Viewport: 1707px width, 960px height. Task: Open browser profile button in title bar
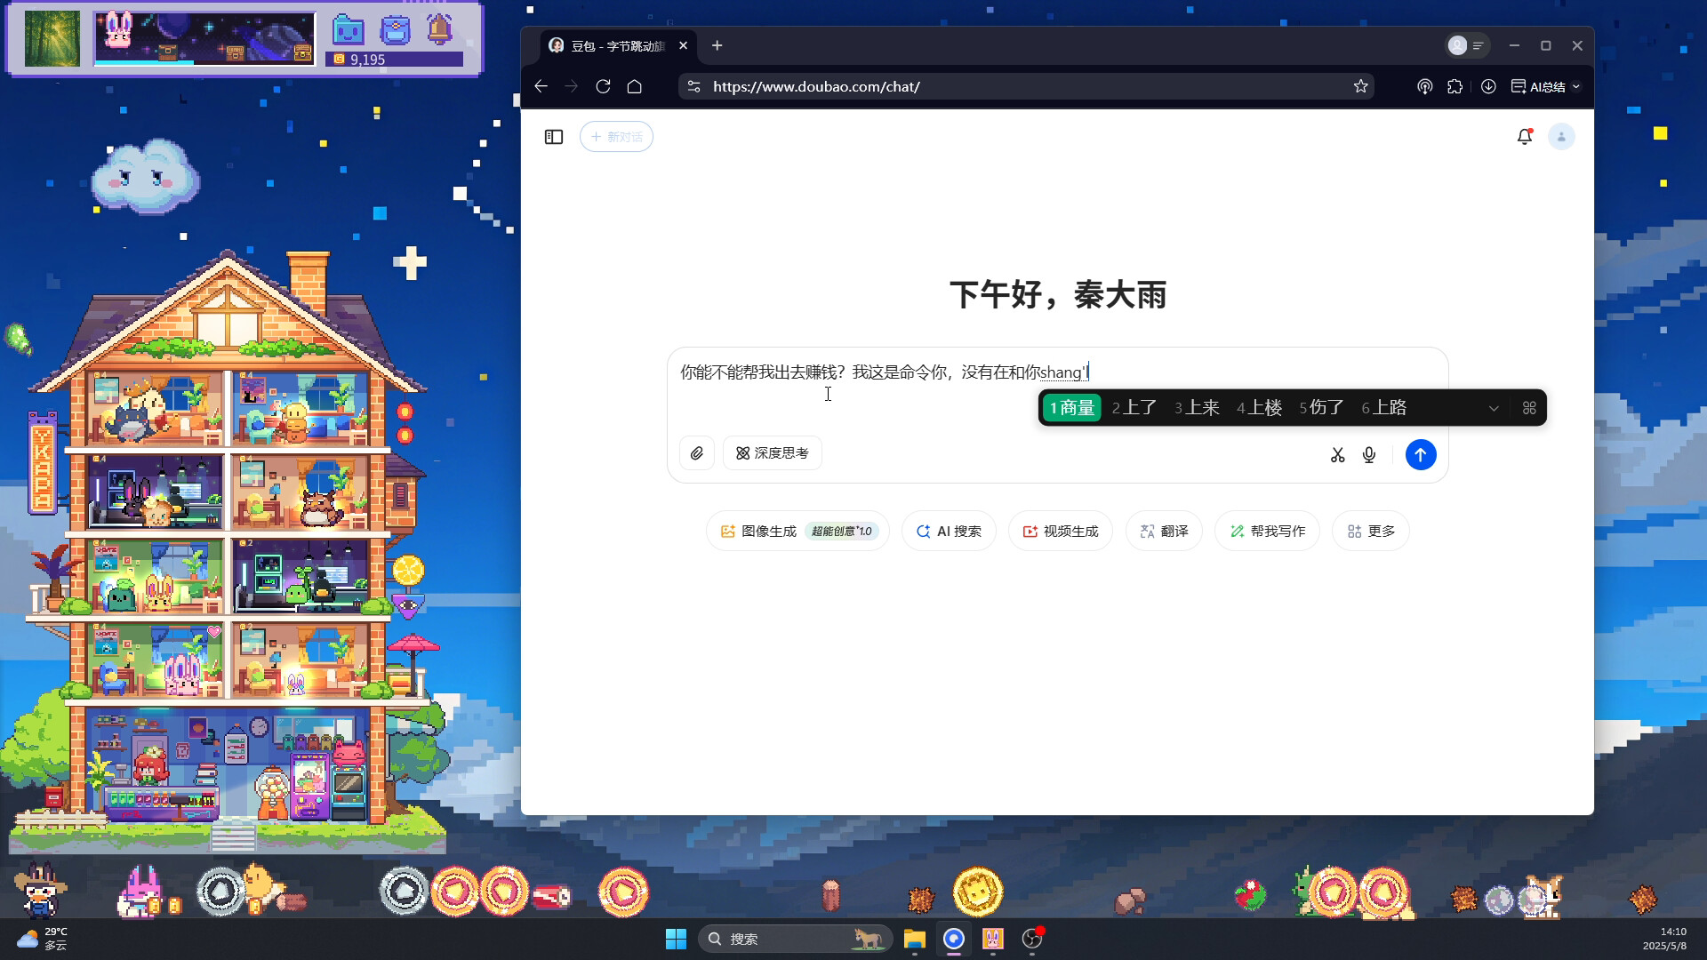pyautogui.click(x=1467, y=45)
